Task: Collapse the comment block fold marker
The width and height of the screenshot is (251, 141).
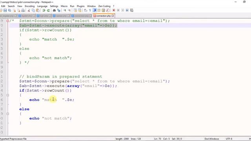Action: (x=8, y=21)
